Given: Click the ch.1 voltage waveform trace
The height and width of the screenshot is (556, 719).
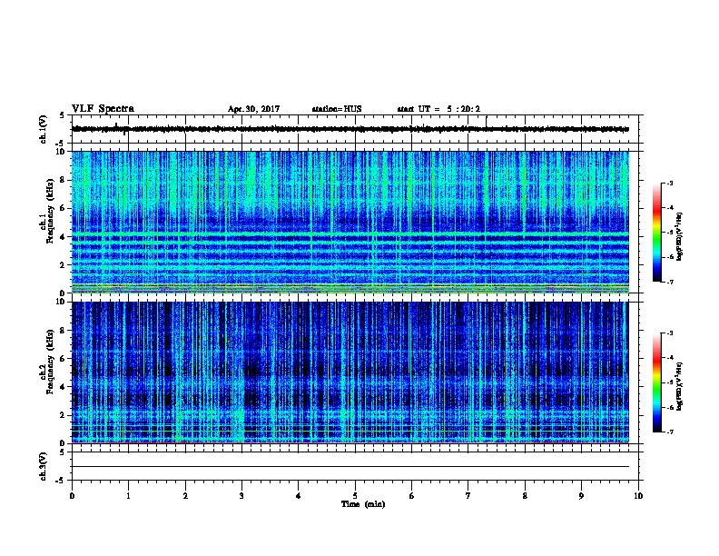Looking at the screenshot, I should 350,129.
